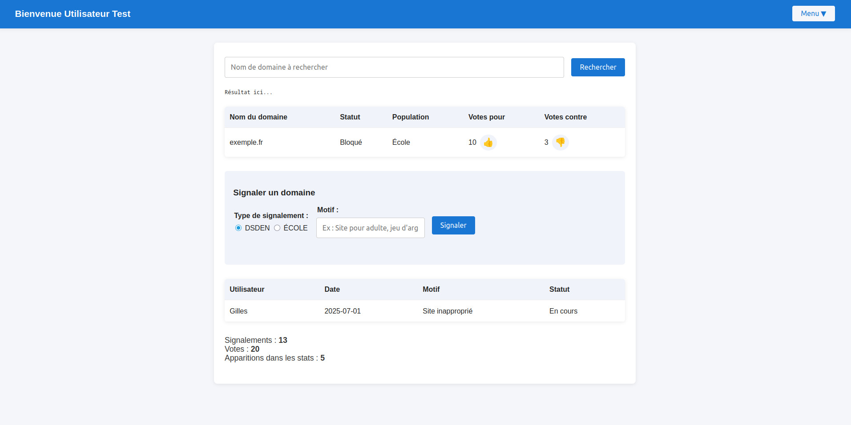851x425 pixels.
Task: Click the thumbs up vote icon
Action: [488, 143]
